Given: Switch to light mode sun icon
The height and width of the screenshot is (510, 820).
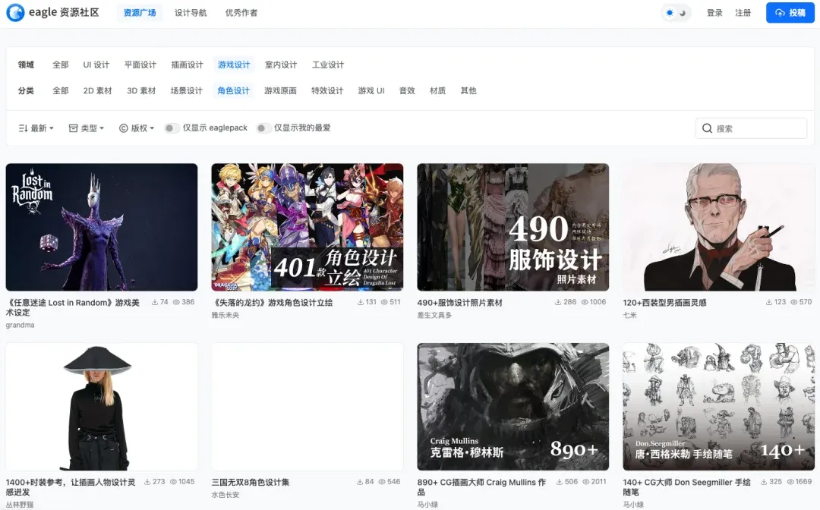Looking at the screenshot, I should click(670, 13).
